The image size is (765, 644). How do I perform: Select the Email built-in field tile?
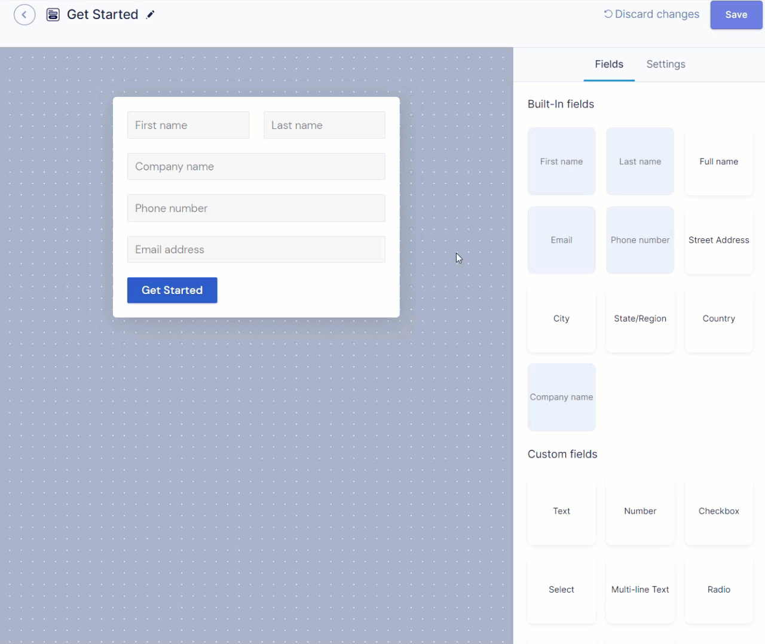[x=562, y=240]
